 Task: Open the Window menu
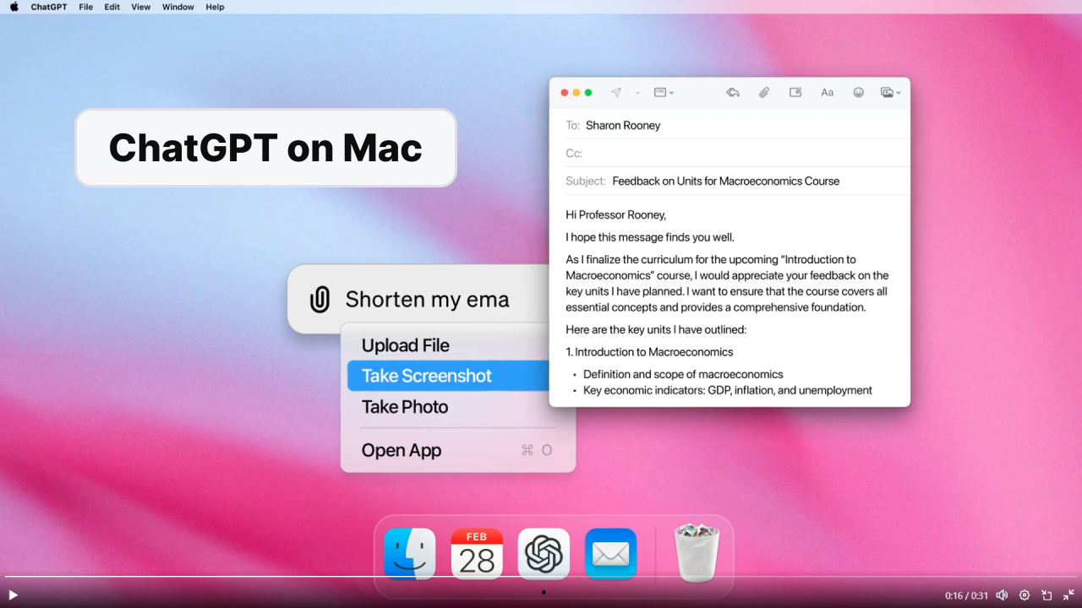coord(178,7)
